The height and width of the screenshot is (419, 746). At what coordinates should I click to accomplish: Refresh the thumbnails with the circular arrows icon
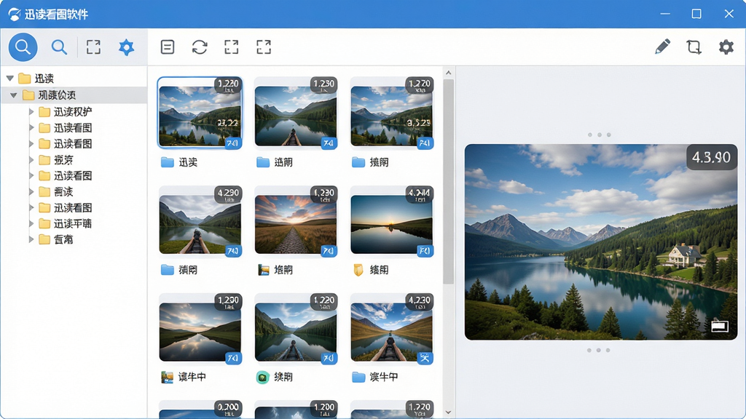(200, 47)
